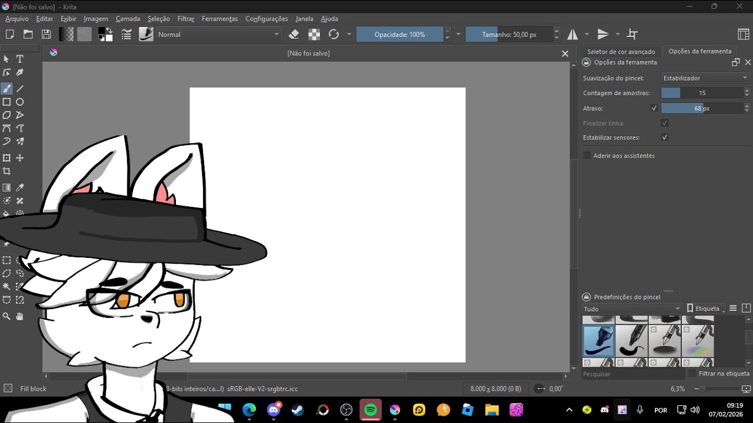The image size is (753, 423).
Task: Toggle preserve alpha
Action: 314,35
